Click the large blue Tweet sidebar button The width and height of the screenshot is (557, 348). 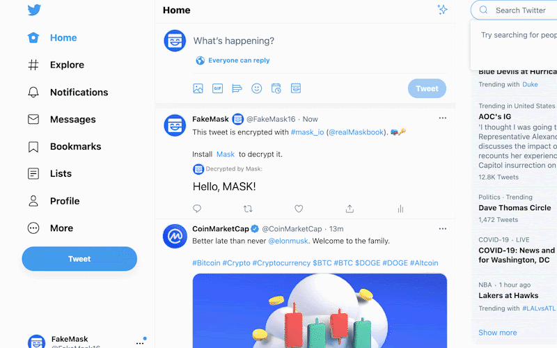pyautogui.click(x=79, y=259)
